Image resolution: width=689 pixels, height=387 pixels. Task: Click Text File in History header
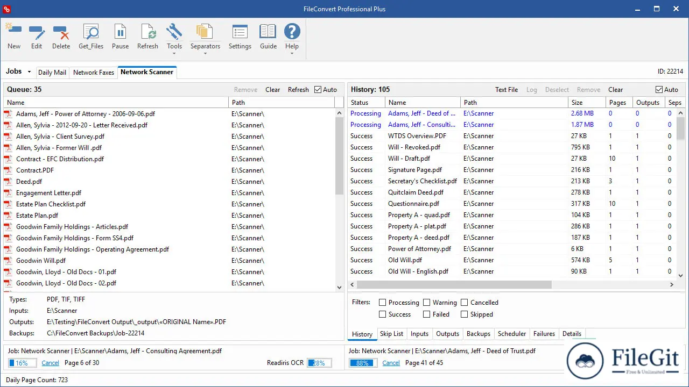coord(507,90)
